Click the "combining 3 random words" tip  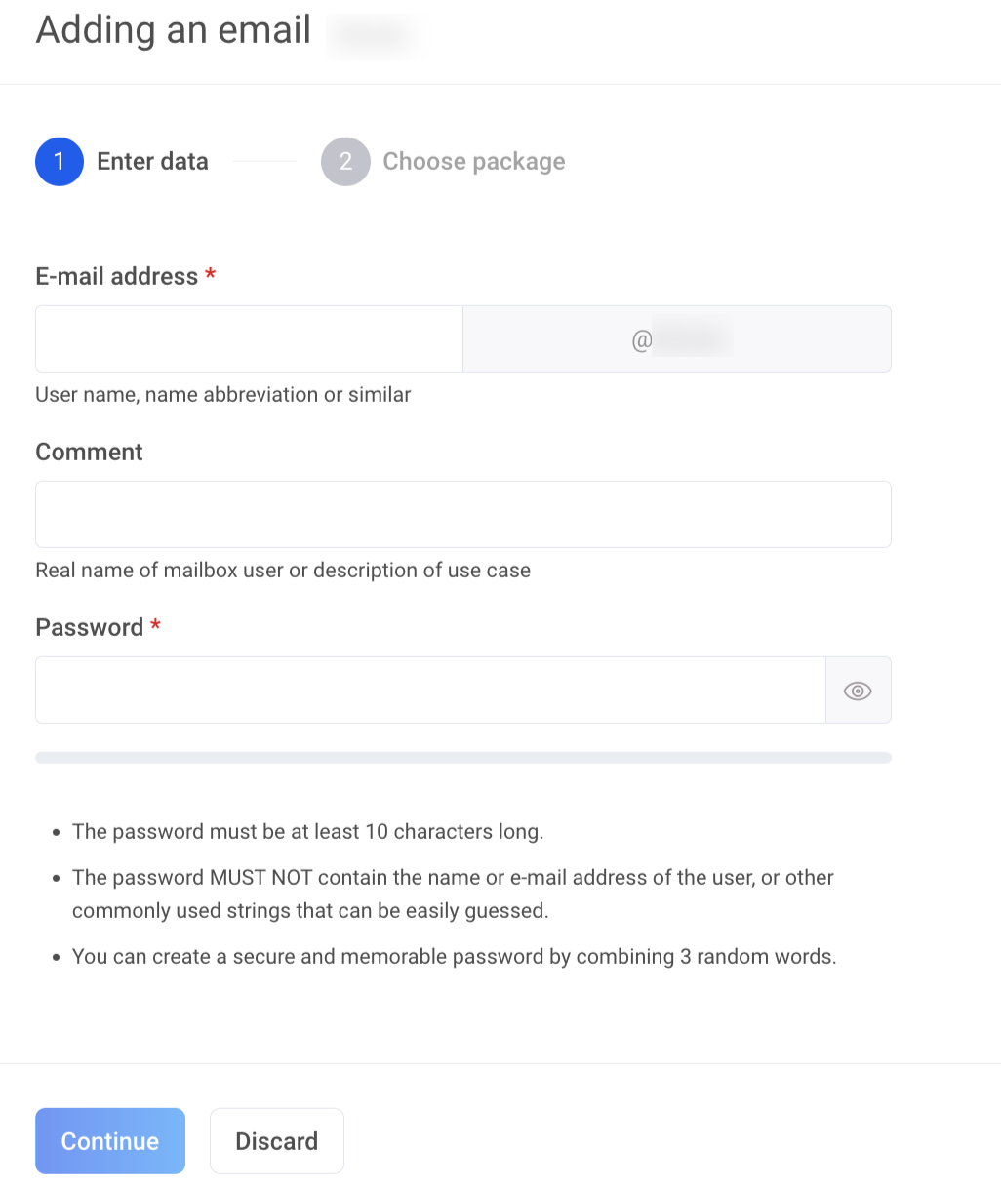tap(454, 957)
